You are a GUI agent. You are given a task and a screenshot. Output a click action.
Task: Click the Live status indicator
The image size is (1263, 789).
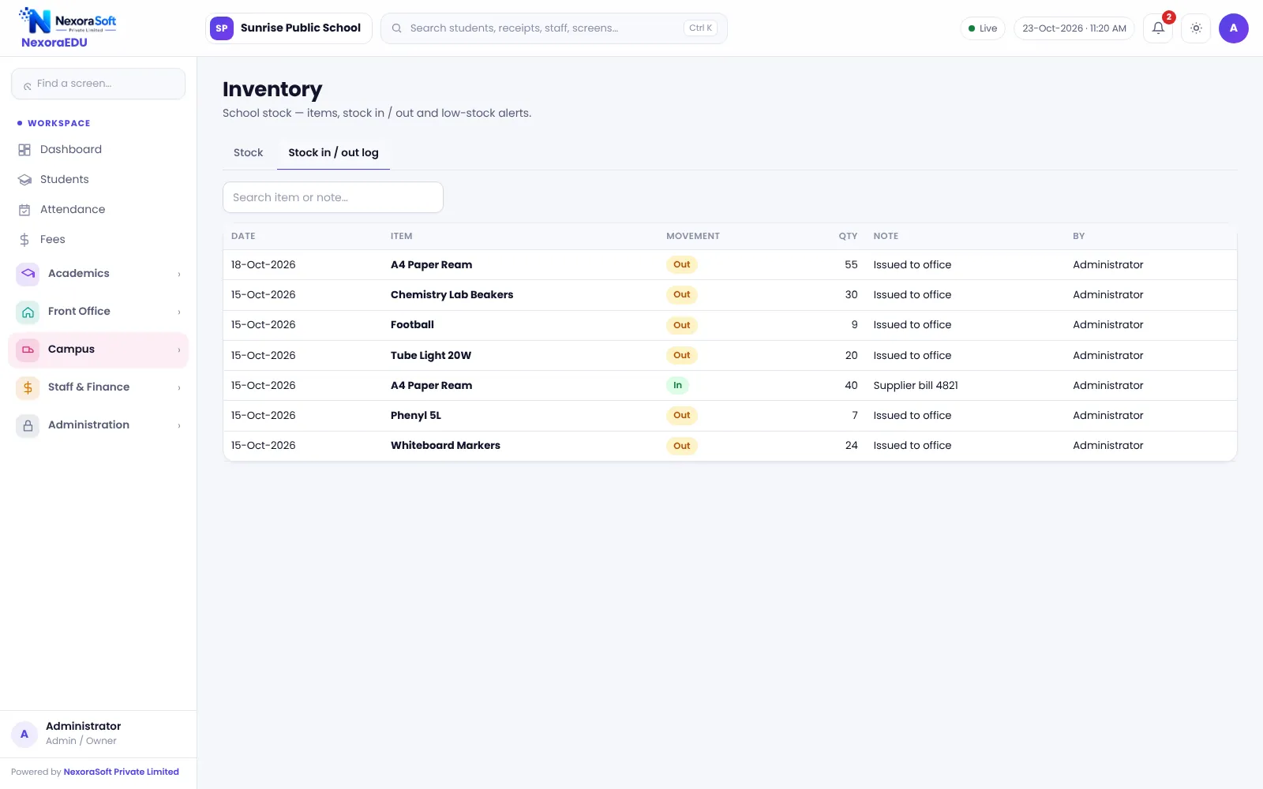[x=983, y=28]
